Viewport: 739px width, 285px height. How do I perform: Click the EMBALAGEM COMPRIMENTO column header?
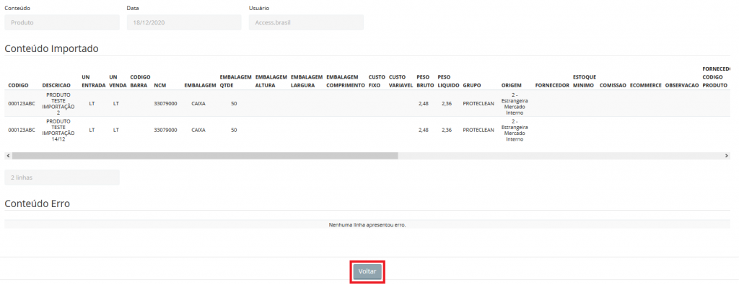tap(346, 81)
